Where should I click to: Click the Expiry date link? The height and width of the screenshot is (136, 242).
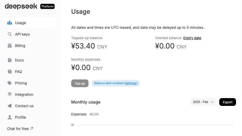(192, 38)
